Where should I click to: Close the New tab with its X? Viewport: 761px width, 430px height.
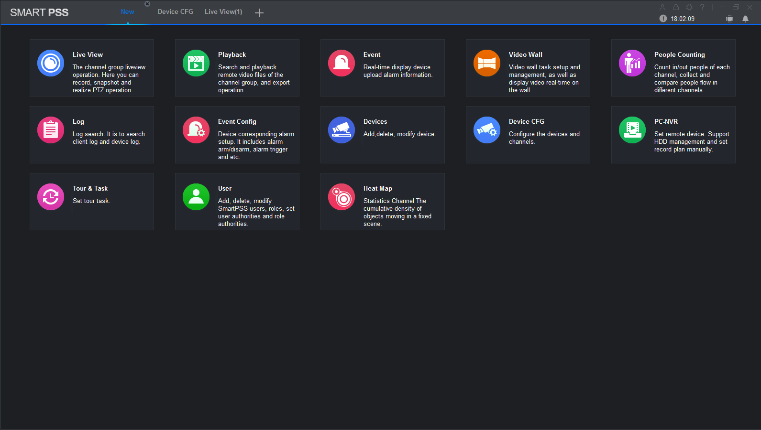coord(147,4)
